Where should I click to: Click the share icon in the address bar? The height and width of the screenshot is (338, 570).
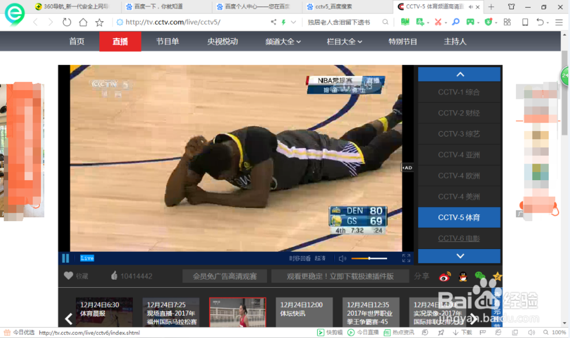274,22
